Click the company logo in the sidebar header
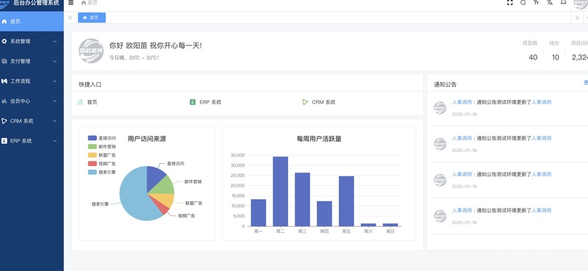This screenshot has width=588, height=271. (4, 4)
